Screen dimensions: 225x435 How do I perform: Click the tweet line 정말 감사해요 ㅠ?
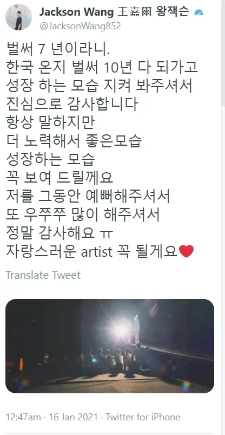[x=59, y=233]
